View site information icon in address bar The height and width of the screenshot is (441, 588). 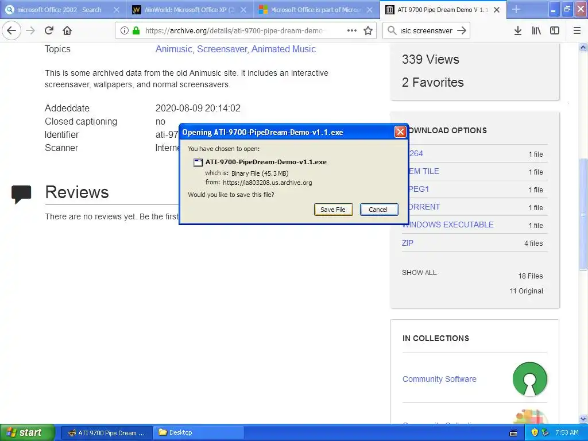tap(124, 30)
